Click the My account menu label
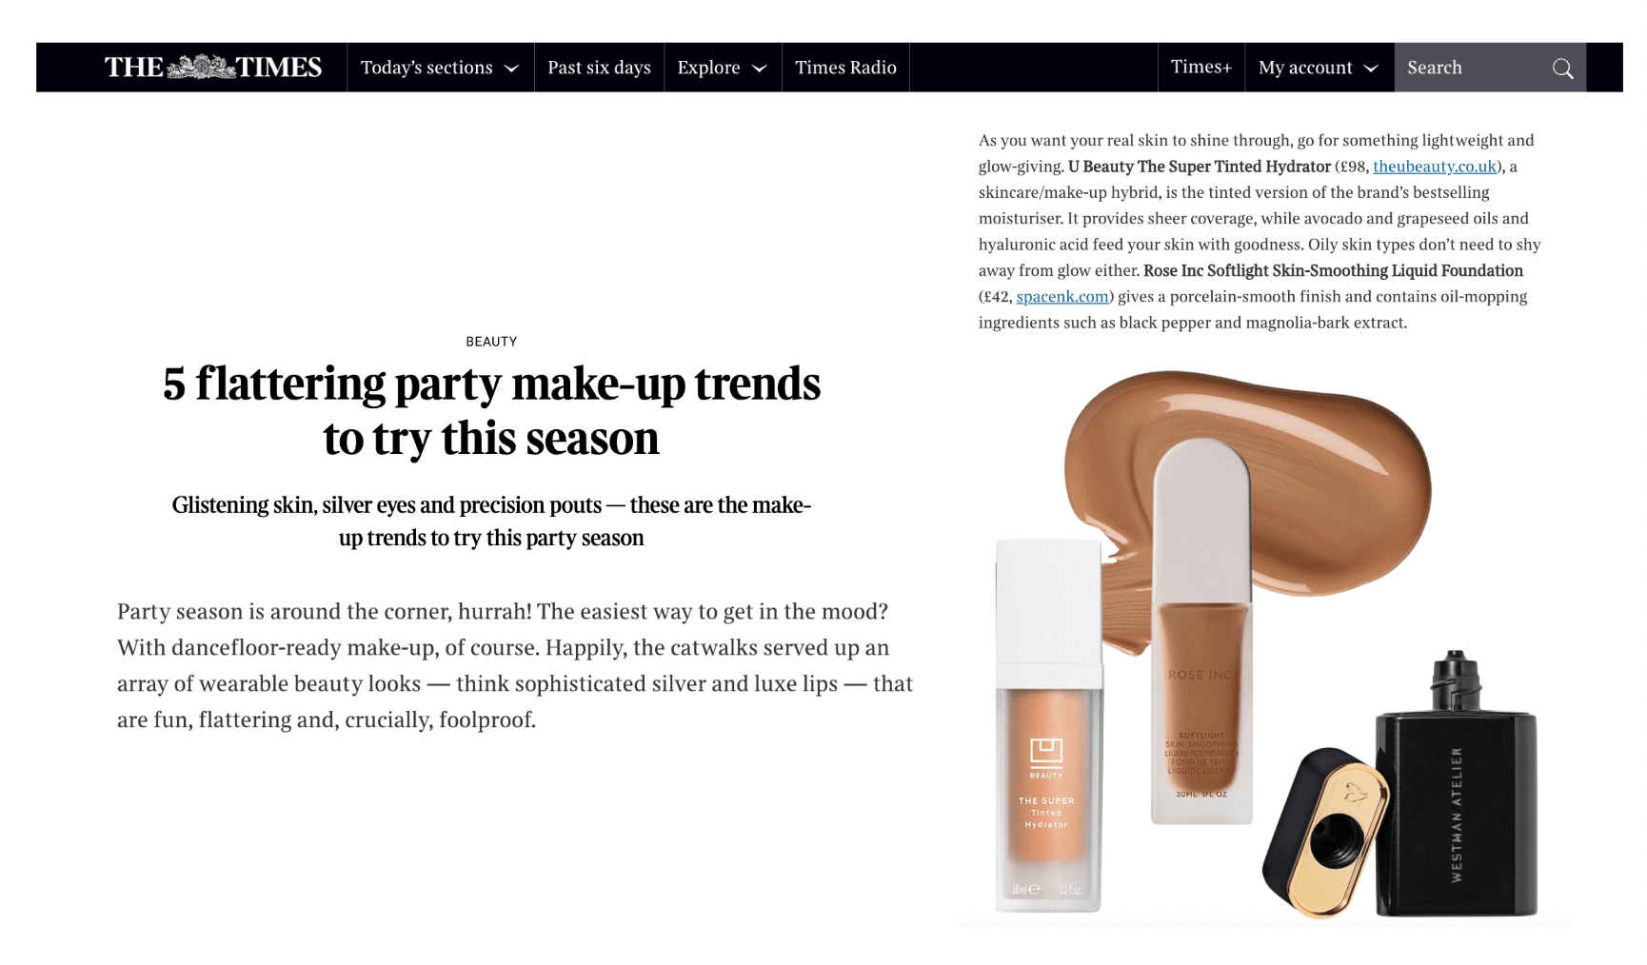The image size is (1647, 965). coord(1305,68)
